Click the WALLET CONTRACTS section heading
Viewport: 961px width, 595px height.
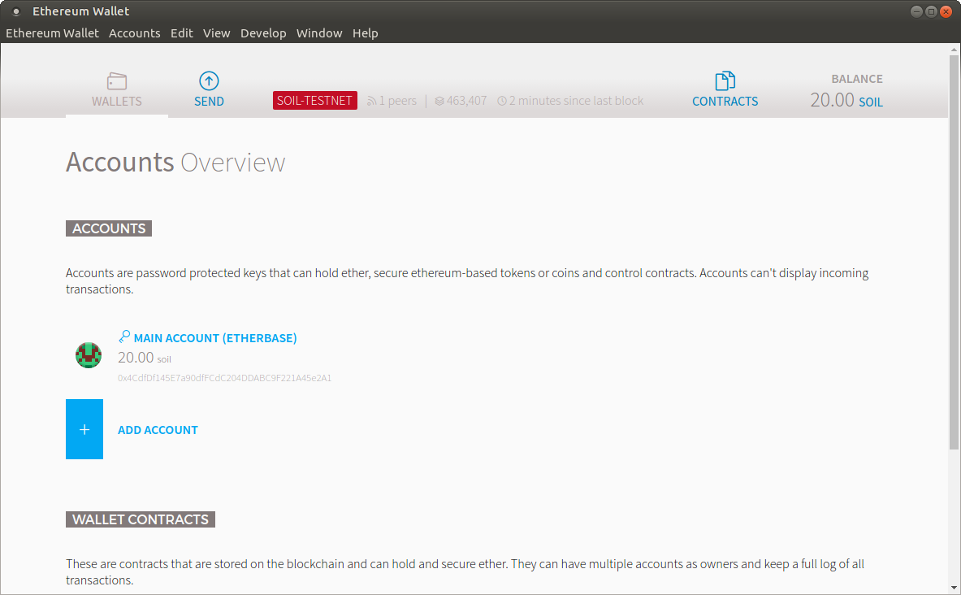pyautogui.click(x=141, y=519)
